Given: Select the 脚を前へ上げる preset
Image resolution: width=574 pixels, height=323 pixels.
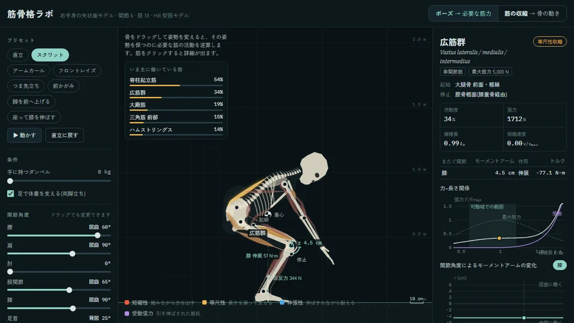Looking at the screenshot, I should pos(31,102).
